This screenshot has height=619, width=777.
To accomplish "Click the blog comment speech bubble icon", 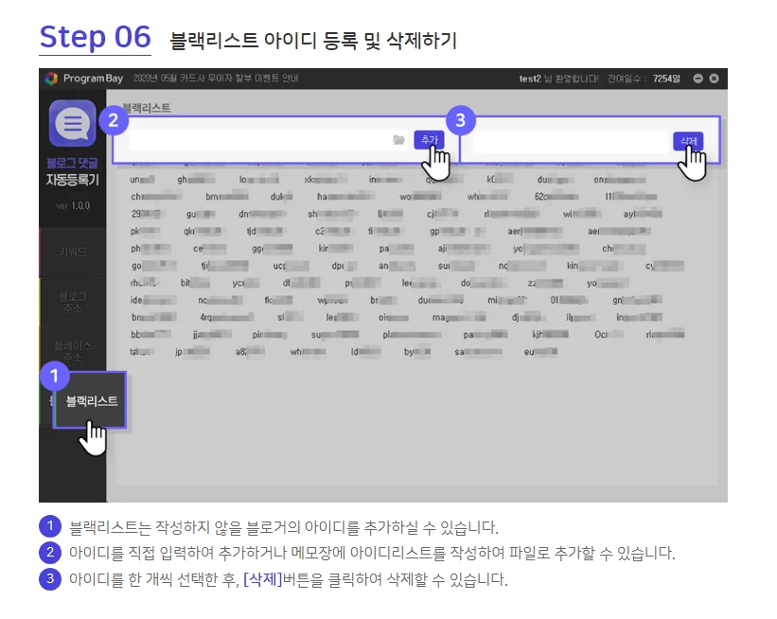I will (x=72, y=123).
